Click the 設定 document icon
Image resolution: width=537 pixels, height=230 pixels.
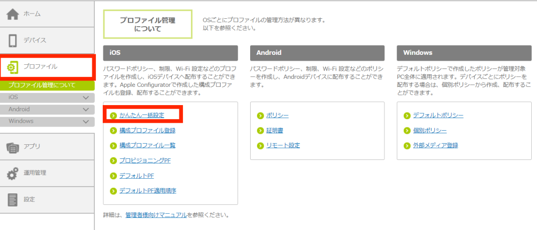click(x=13, y=199)
